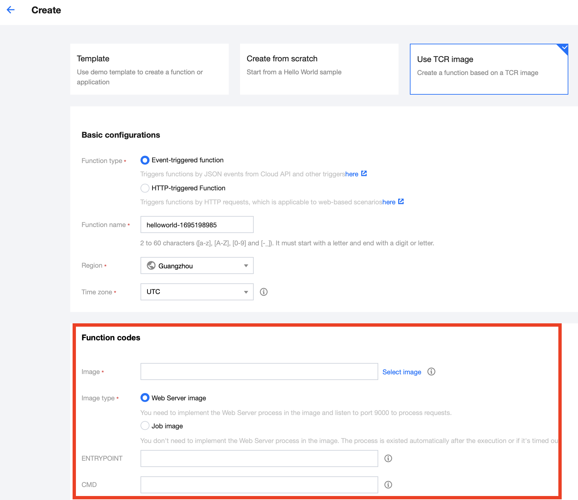Viewport: 578px width, 500px height.
Task: Select Event-triggered function radio button
Action: coord(145,160)
